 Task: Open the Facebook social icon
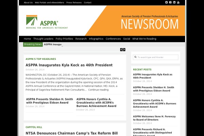[170, 2]
